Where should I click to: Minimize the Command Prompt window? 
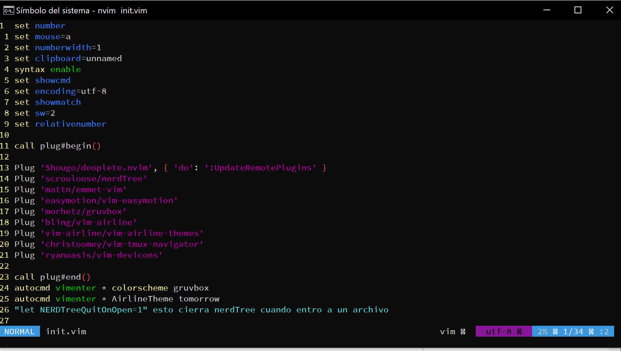pyautogui.click(x=547, y=10)
